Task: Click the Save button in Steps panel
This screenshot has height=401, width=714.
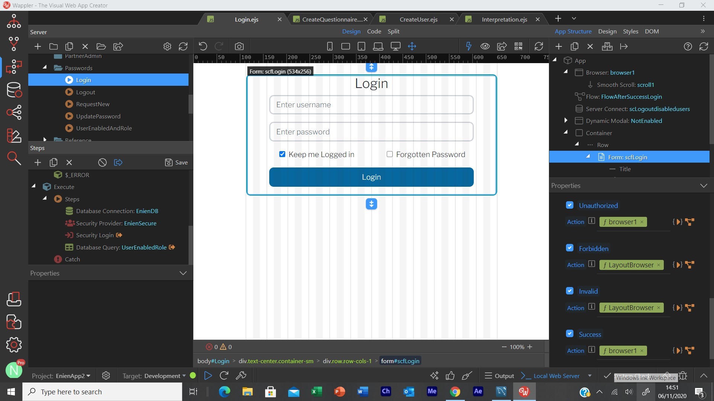Action: coord(176,162)
